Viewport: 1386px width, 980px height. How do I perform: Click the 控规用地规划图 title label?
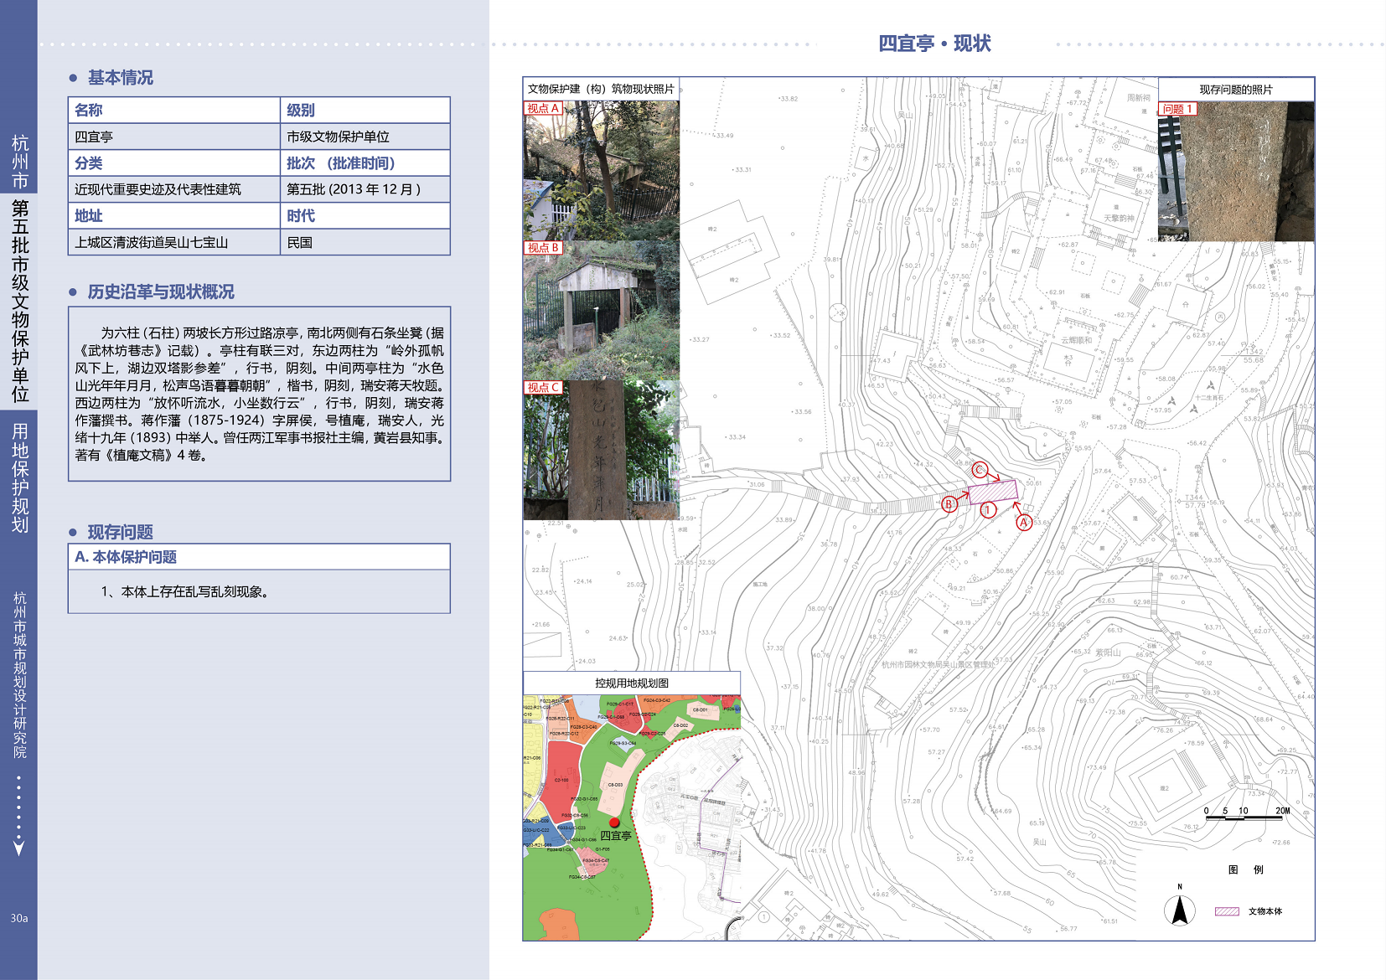tap(632, 683)
